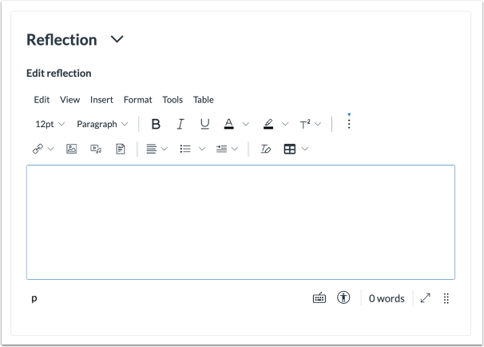Screen dimensions: 484x347
Task: Toggle underline formatting
Action: click(x=204, y=124)
